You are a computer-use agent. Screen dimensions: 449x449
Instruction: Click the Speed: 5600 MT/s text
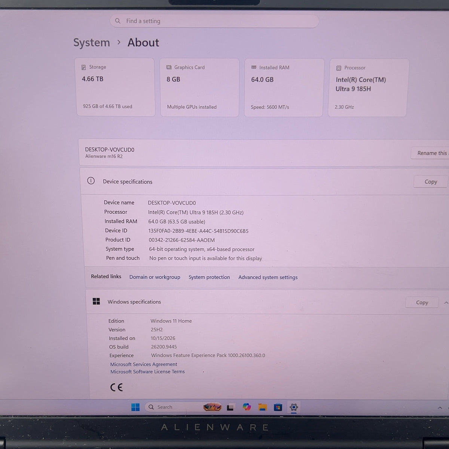[x=270, y=107]
